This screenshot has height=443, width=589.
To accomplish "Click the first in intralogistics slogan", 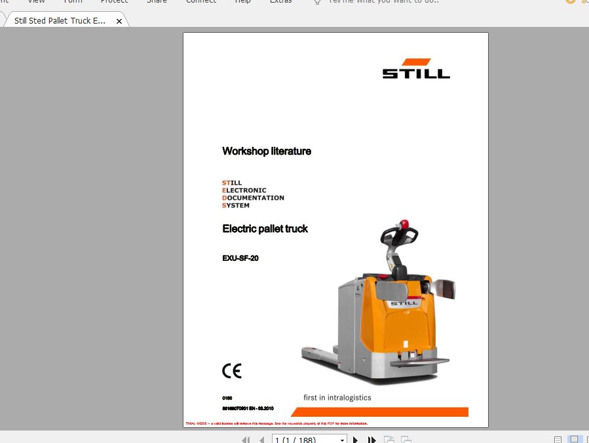I will tap(337, 398).
